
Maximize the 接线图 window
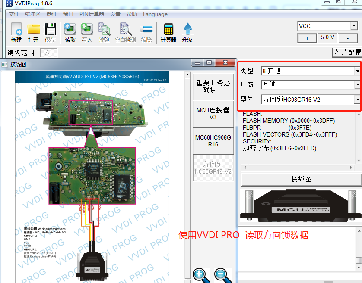click(209, 62)
